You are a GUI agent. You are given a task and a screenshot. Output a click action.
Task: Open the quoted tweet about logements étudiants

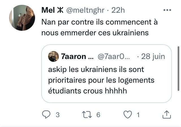(x=107, y=74)
